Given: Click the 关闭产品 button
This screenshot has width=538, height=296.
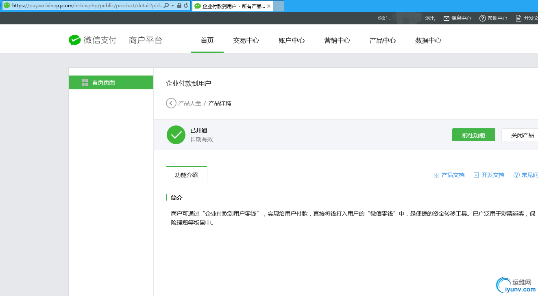Looking at the screenshot, I should 521,135.
